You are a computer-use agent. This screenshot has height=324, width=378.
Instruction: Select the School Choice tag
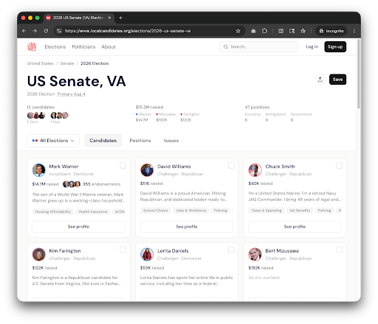[155, 211]
